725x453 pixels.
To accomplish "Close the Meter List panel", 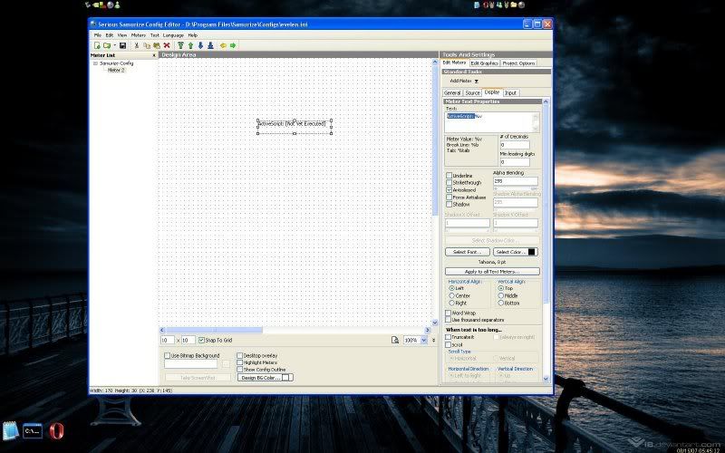I will (154, 55).
